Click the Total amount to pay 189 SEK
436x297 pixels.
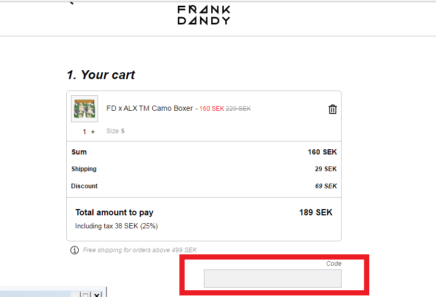[x=316, y=212]
